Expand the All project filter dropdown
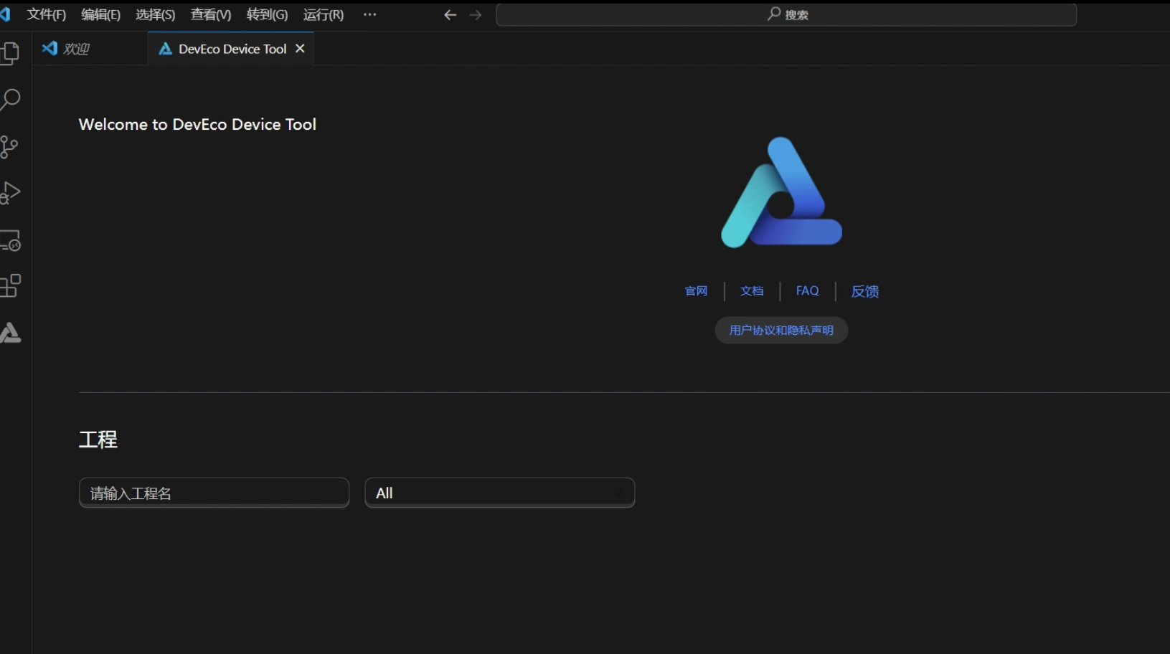 500,493
